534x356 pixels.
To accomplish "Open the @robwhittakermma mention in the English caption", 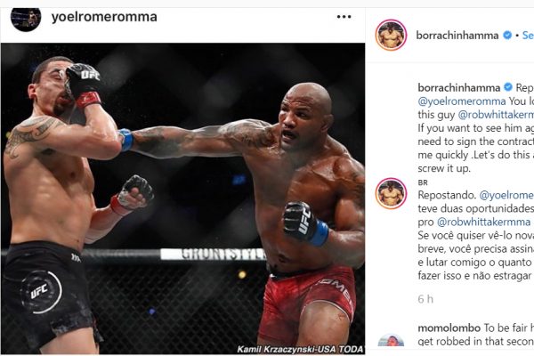I will pos(496,115).
